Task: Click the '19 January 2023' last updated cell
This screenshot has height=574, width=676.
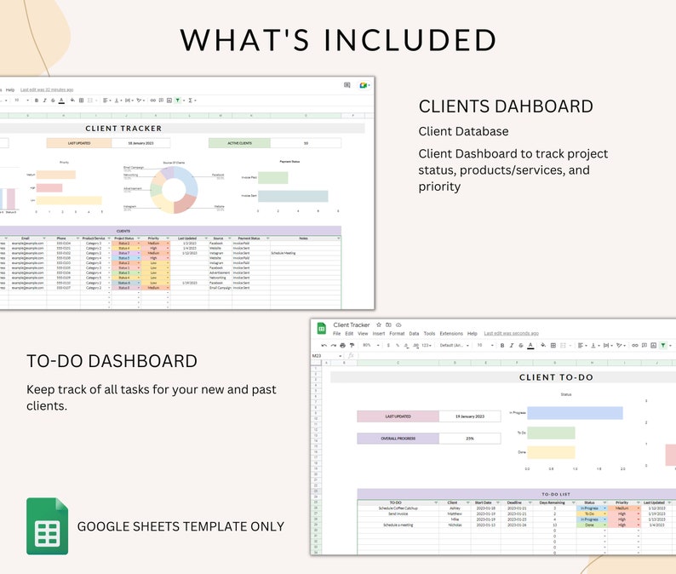Action: (470, 416)
